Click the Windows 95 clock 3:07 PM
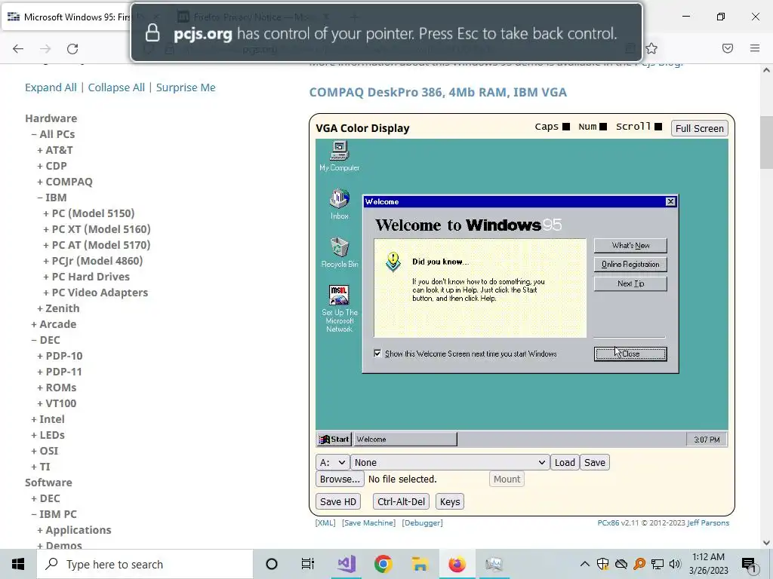773x579 pixels. pos(707,440)
